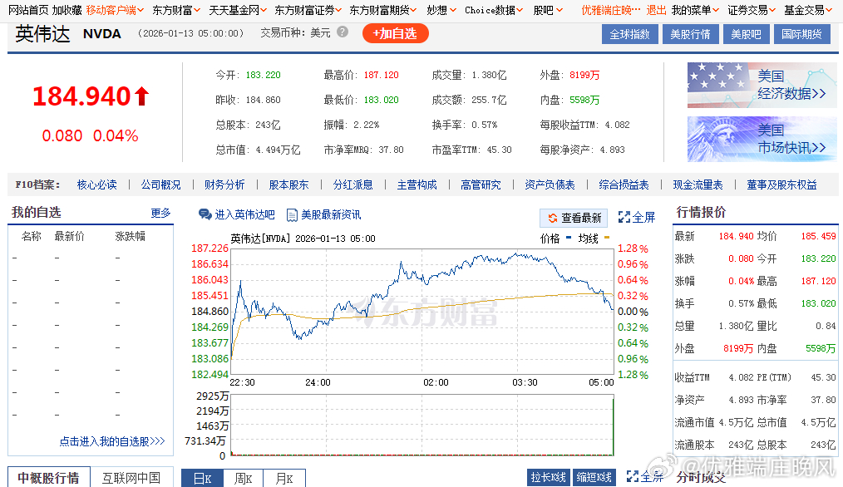Open 美国市场快讯 banner
Viewport: 843px width, 487px height.
[x=762, y=140]
